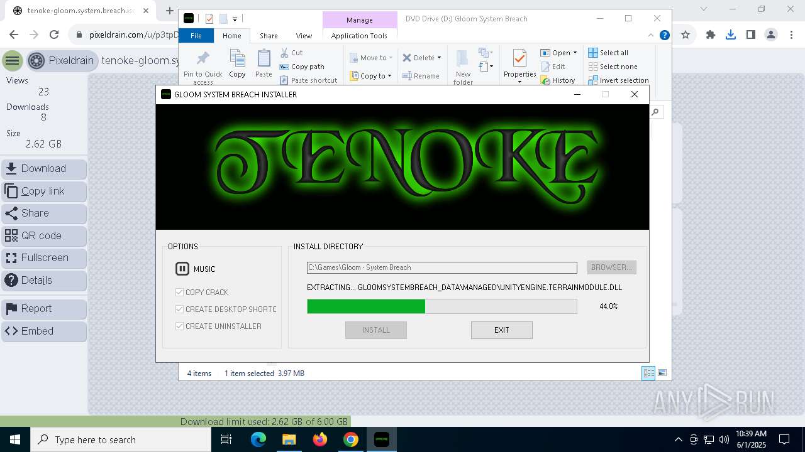Image resolution: width=805 pixels, height=452 pixels.
Task: Bookmark this page star icon
Action: (x=686, y=35)
